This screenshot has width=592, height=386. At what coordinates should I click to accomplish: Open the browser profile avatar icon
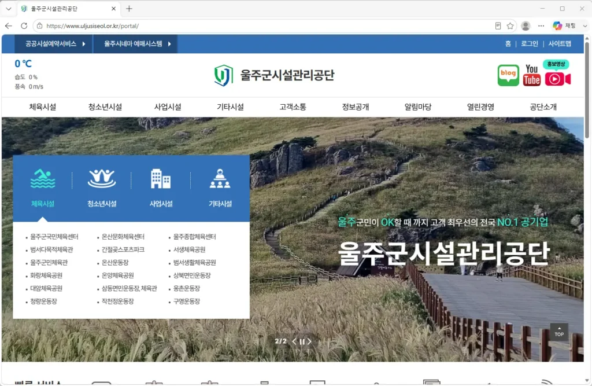click(526, 25)
